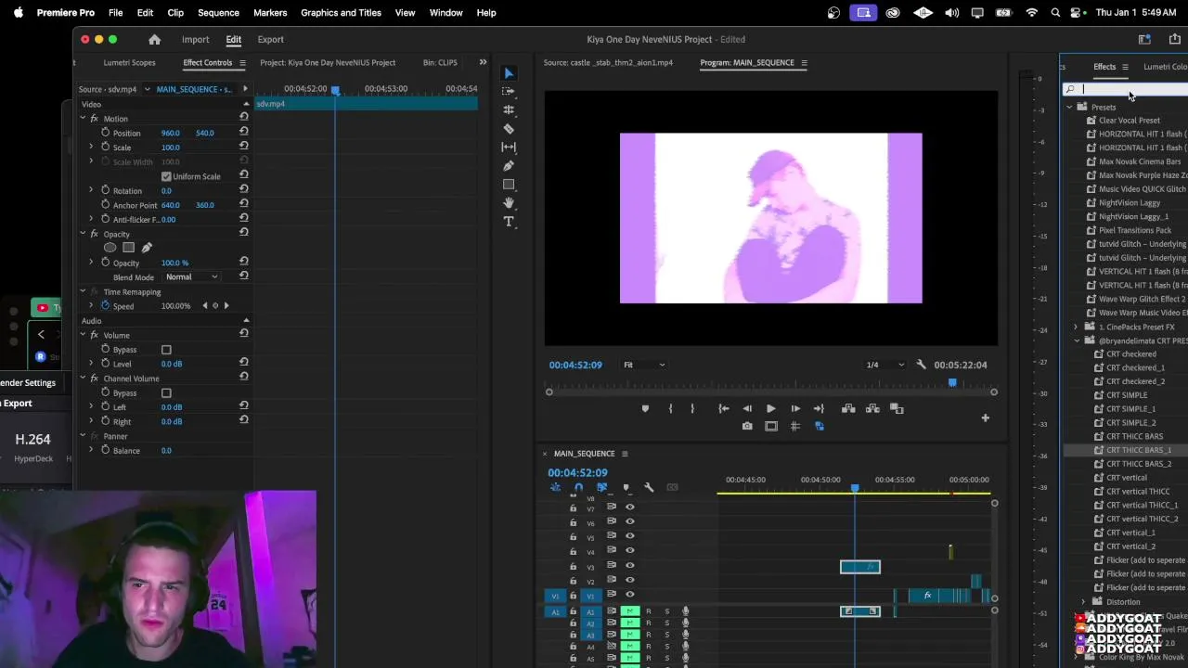Switch to Lumetri Scopes tab
This screenshot has height=668, width=1188.
pos(129,62)
